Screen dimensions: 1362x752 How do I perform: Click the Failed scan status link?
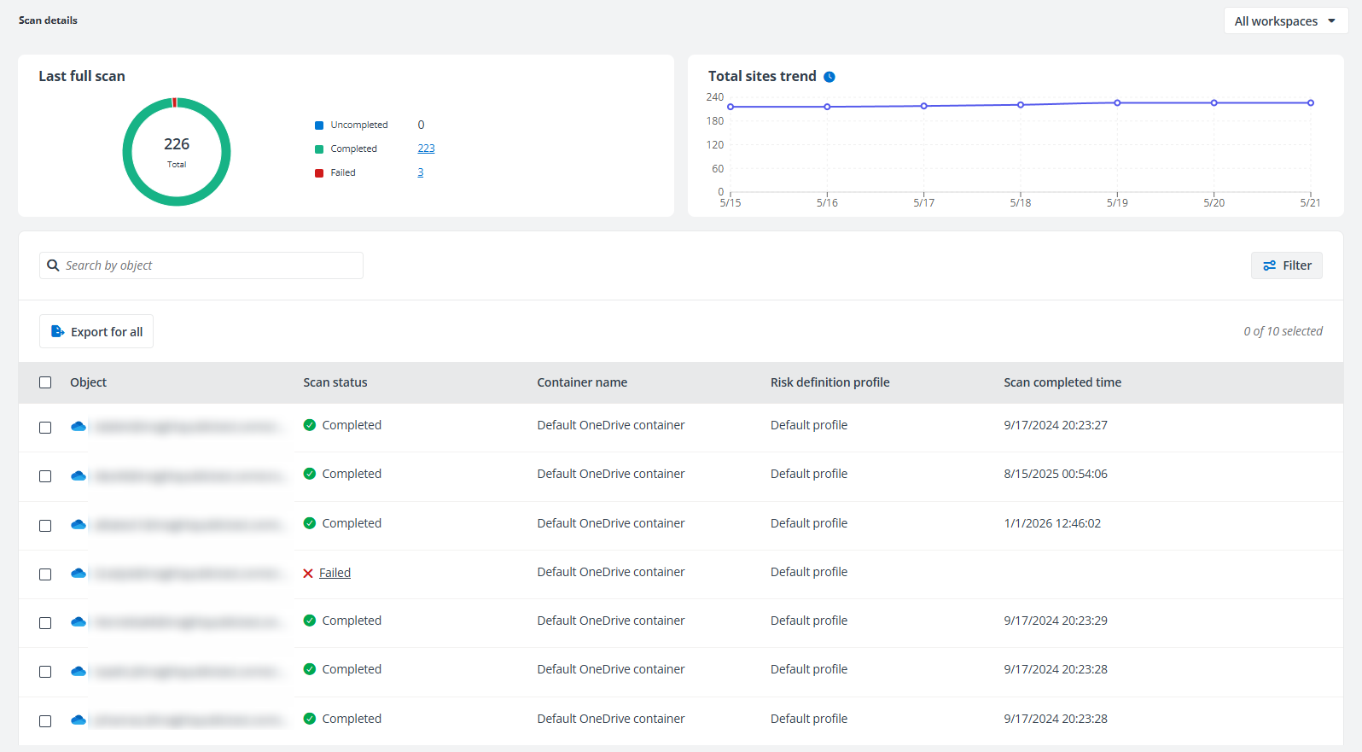(335, 573)
